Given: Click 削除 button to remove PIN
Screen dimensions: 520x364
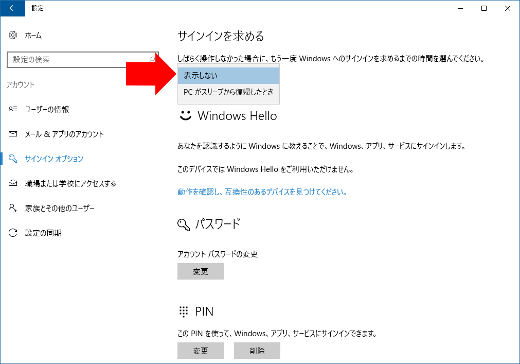Looking at the screenshot, I should (x=257, y=351).
